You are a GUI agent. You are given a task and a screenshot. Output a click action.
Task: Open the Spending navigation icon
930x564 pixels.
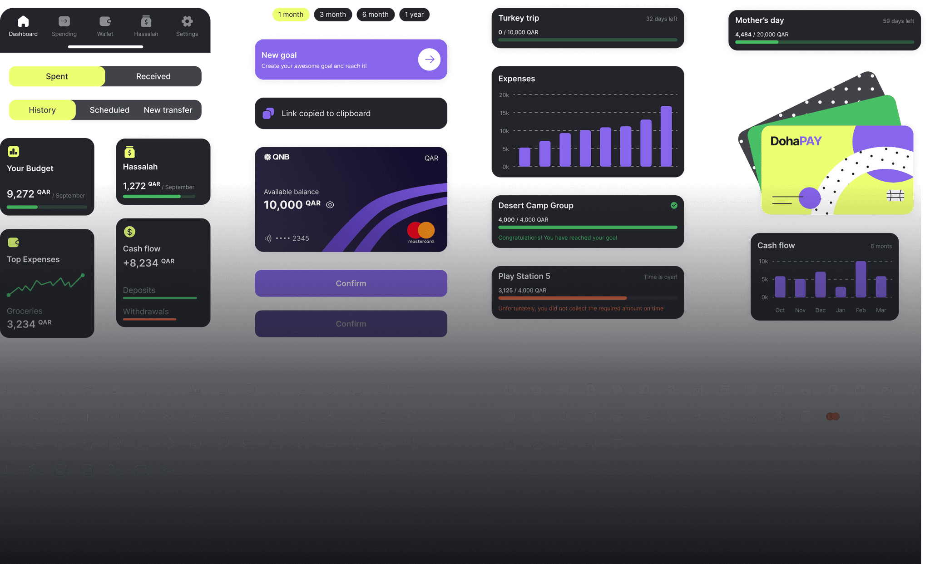(x=64, y=26)
